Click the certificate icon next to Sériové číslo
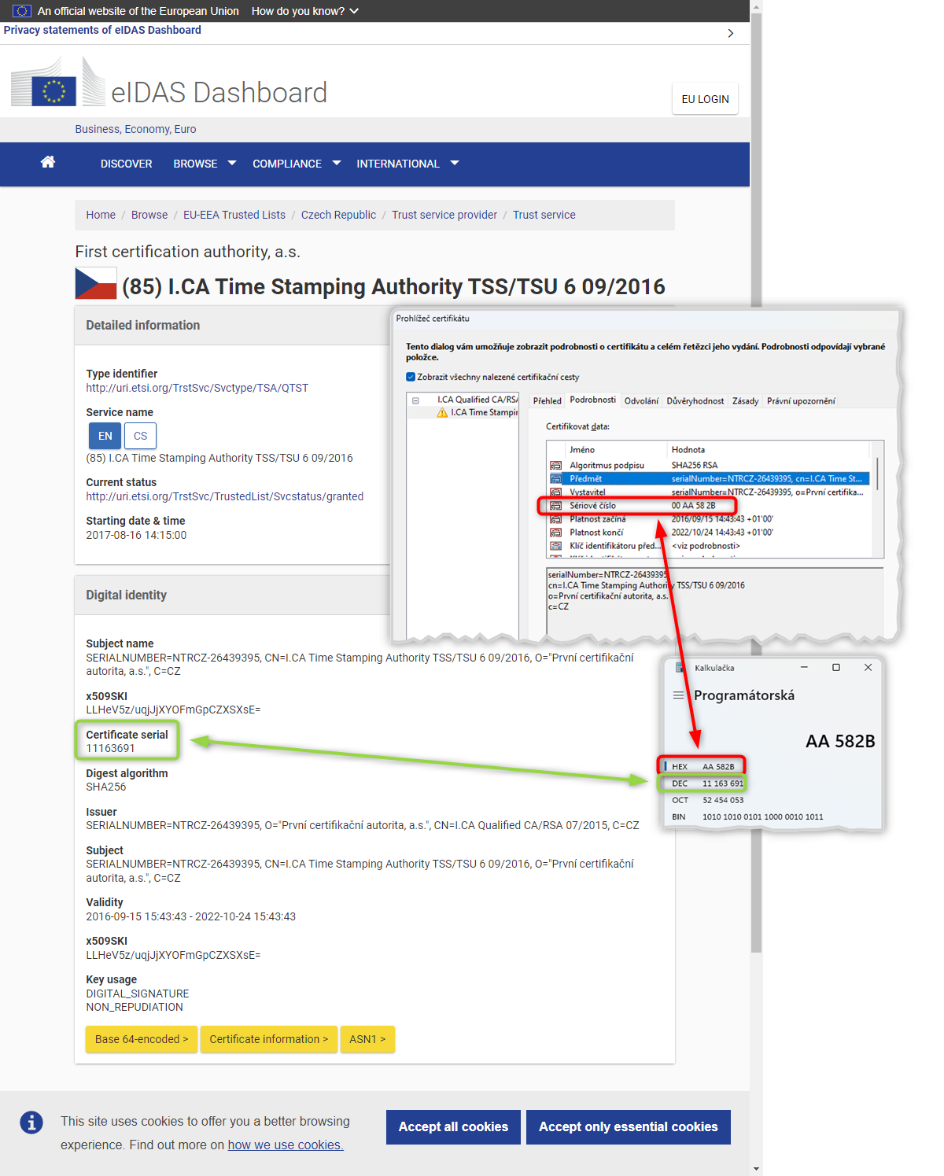 [x=555, y=506]
